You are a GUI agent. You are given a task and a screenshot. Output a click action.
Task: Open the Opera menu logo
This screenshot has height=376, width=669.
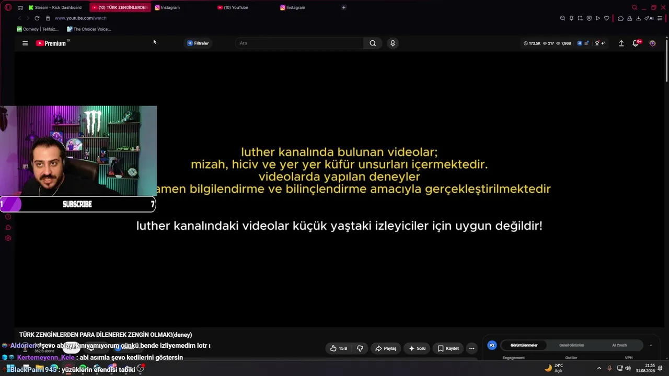pyautogui.click(x=8, y=7)
